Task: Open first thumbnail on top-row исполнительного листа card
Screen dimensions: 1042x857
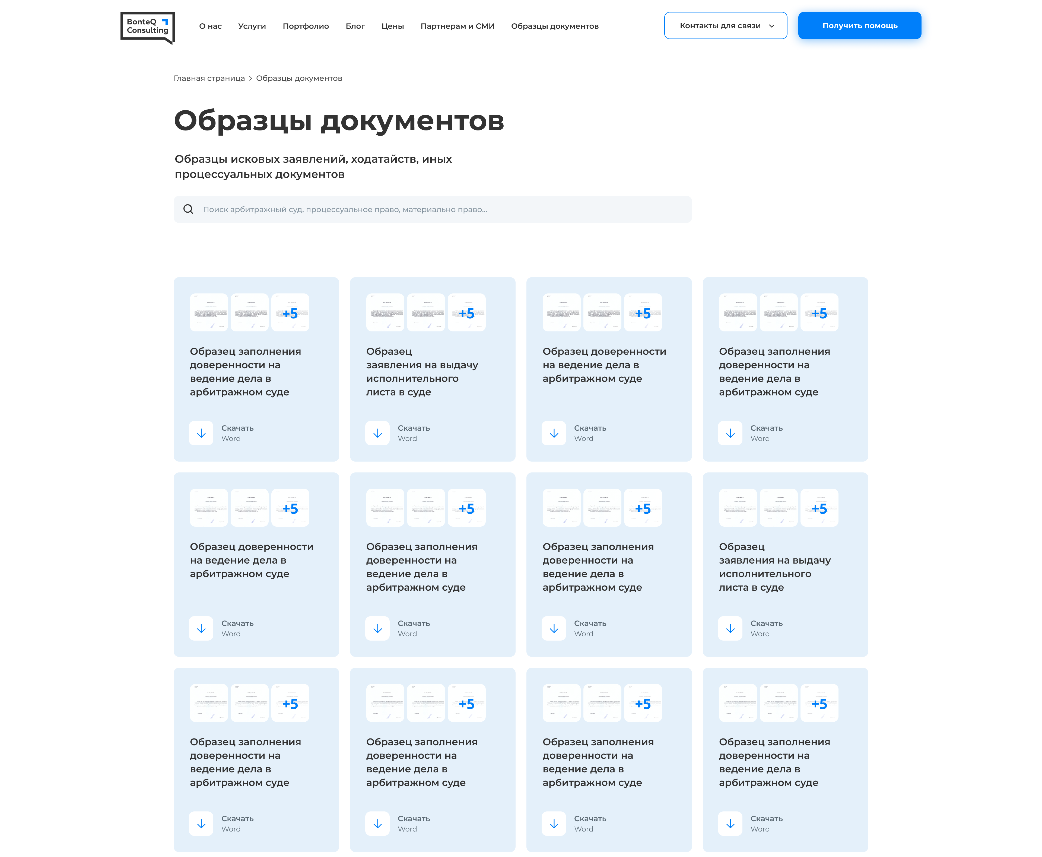Action: click(x=385, y=312)
